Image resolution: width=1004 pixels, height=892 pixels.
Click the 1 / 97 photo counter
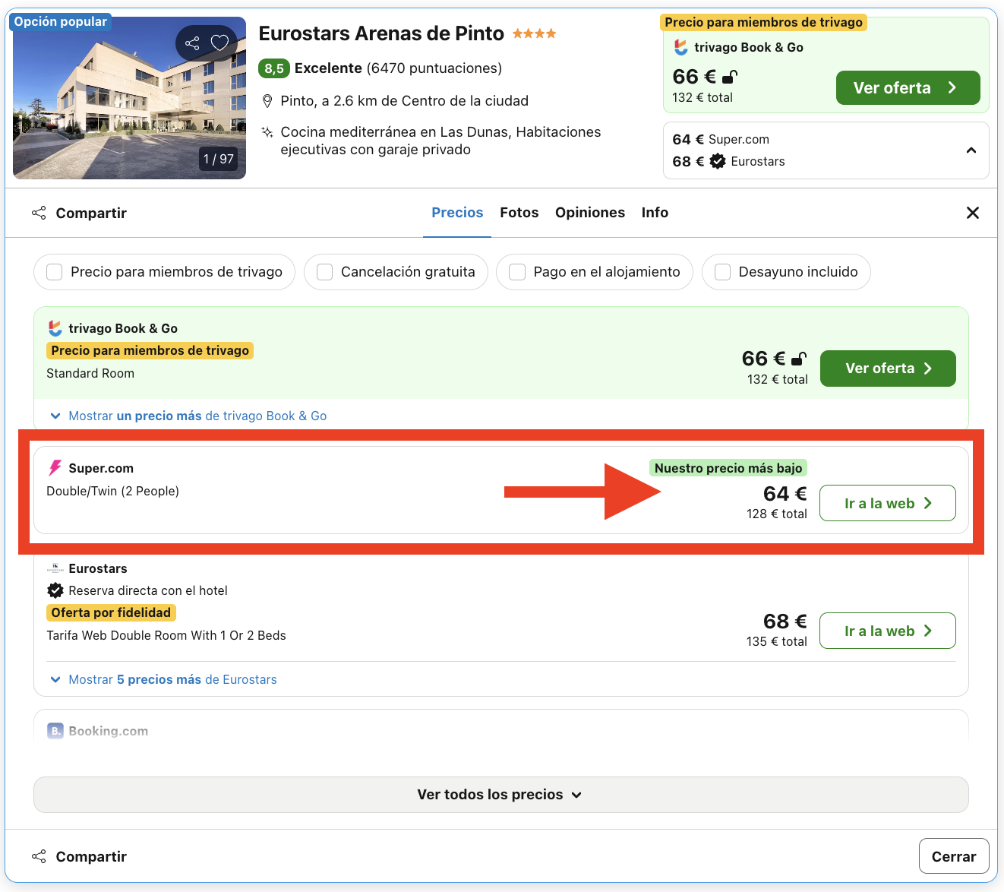(x=219, y=159)
